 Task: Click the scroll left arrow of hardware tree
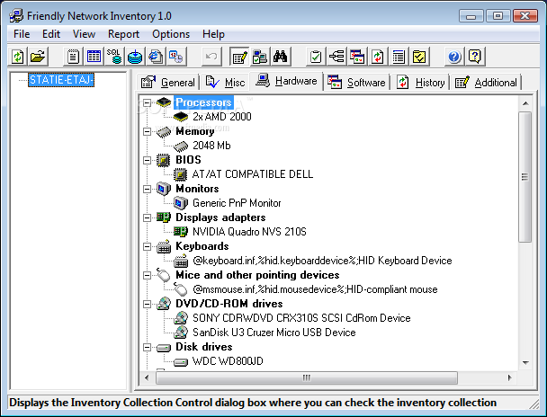(147, 378)
